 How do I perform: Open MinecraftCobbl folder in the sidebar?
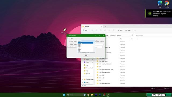[88, 68]
